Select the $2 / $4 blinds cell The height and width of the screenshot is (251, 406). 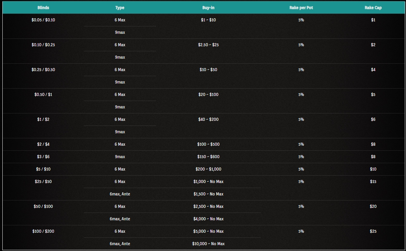pyautogui.click(x=43, y=145)
